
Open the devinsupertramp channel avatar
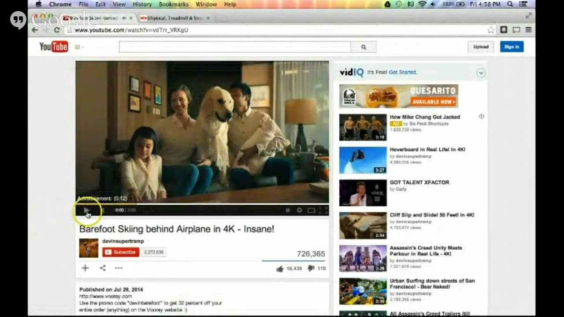point(89,248)
